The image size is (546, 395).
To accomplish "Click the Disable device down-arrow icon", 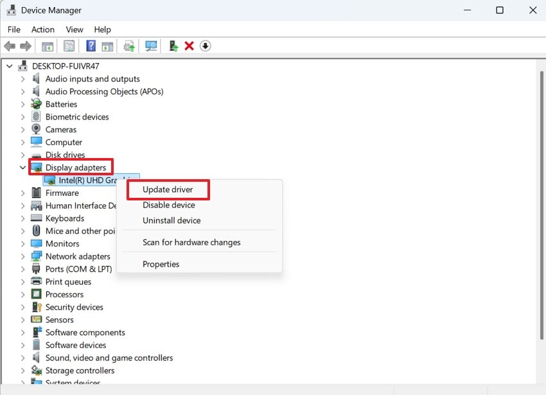I will point(206,46).
